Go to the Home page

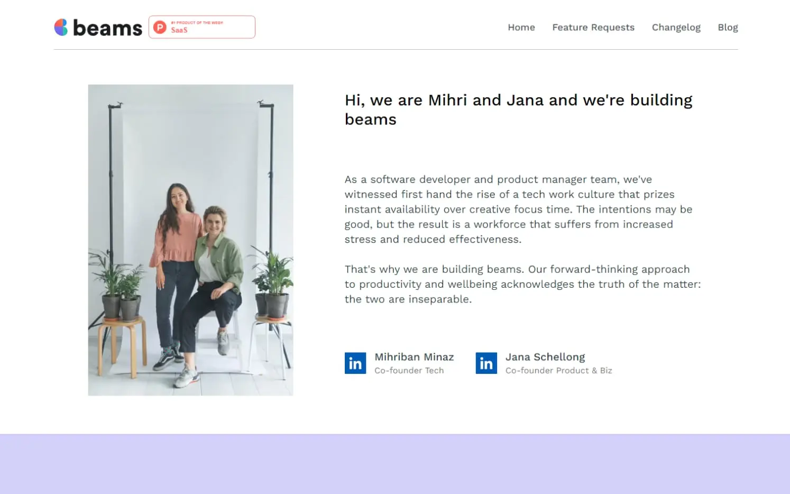click(x=521, y=28)
